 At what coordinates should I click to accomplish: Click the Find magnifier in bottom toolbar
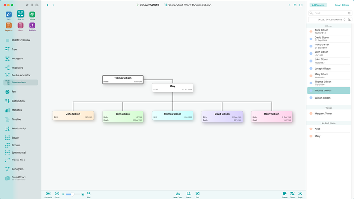[x=89, y=194]
